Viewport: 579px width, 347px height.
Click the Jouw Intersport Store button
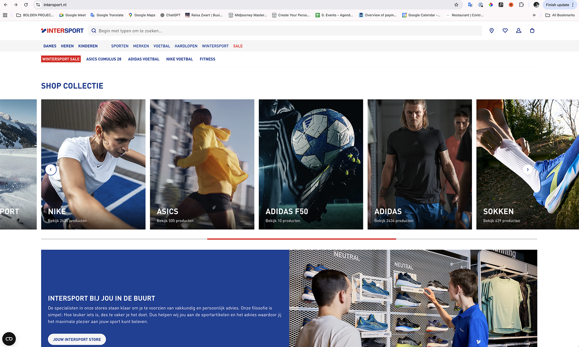coord(77,339)
